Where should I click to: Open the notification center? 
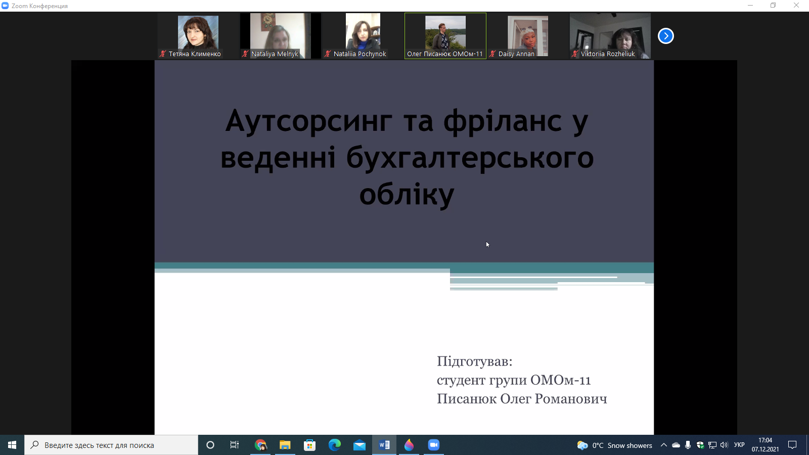792,445
